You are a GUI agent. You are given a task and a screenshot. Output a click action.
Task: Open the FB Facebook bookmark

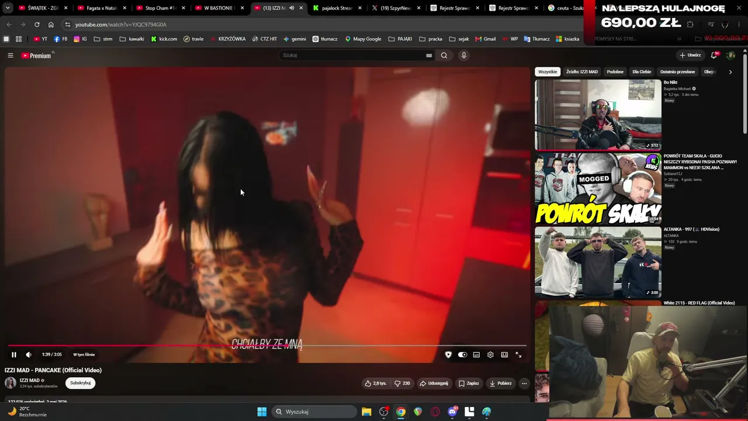point(61,39)
